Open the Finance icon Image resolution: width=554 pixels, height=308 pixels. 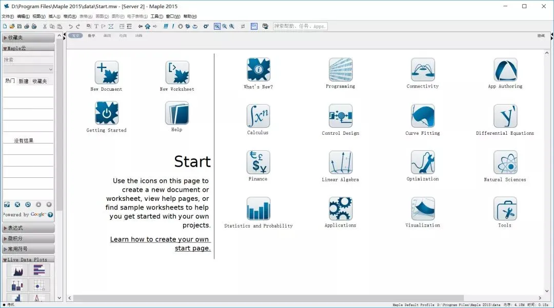(x=258, y=162)
